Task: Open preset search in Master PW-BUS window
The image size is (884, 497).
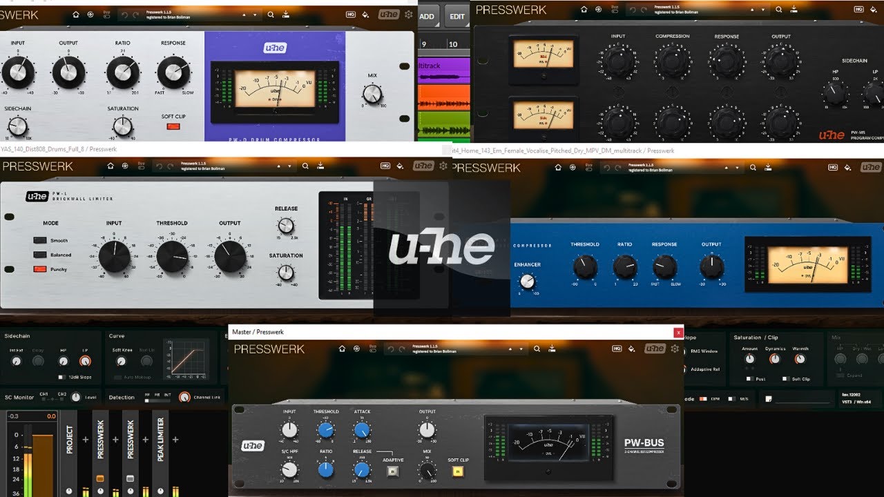Action: click(537, 349)
